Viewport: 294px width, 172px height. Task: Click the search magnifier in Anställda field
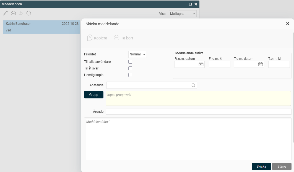(194, 85)
